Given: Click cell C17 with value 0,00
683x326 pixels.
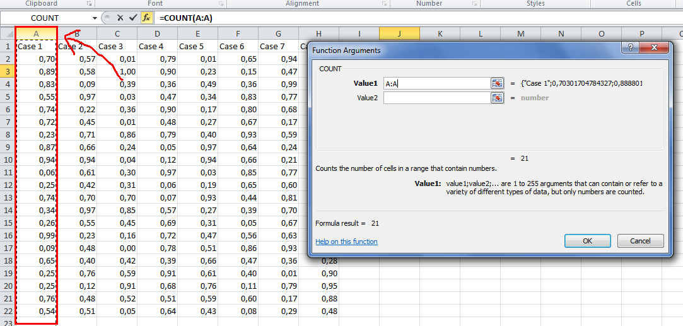Looking at the screenshot, I should 117,248.
